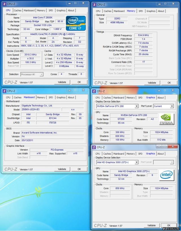181x231 pixels.
Task: Click the NVIDIA logo in the GTX 280 Graphics window
Action: [x=167, y=119]
